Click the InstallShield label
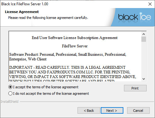155x118 pixels. point(10,102)
